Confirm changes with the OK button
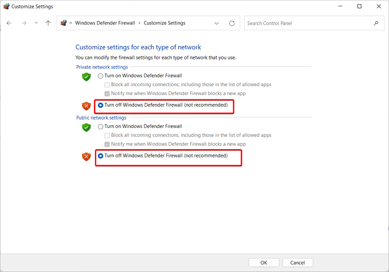 [x=264, y=263]
